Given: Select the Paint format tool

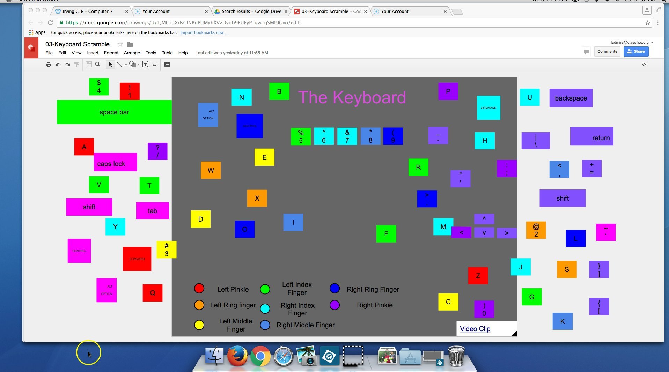Looking at the screenshot, I should tap(76, 65).
